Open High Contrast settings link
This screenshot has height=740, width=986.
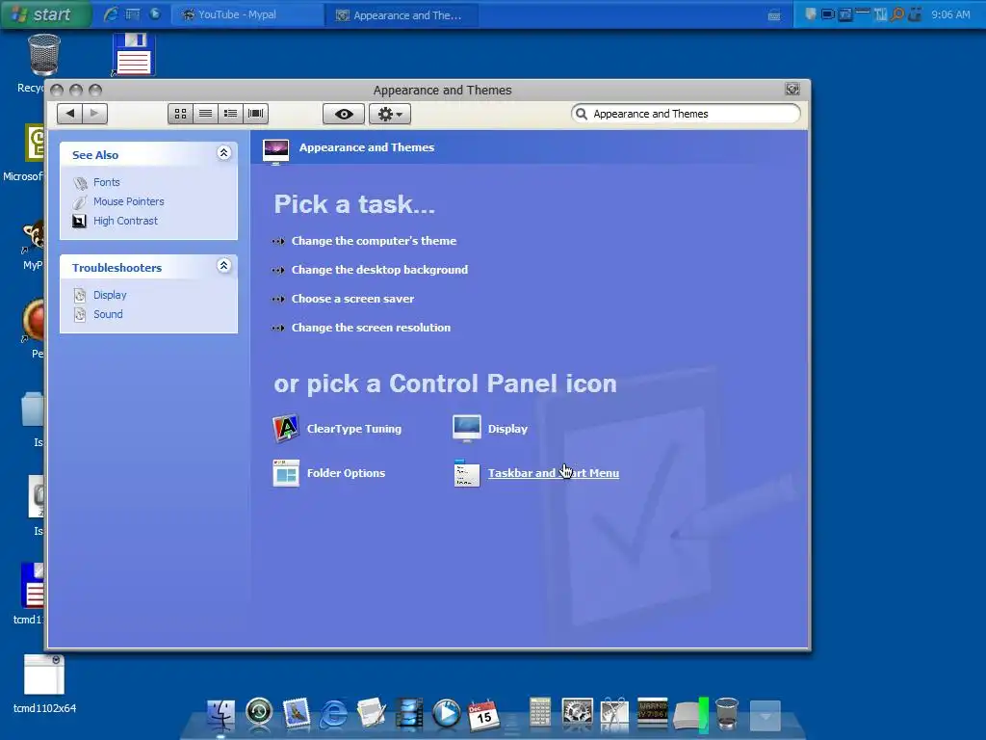tap(126, 221)
